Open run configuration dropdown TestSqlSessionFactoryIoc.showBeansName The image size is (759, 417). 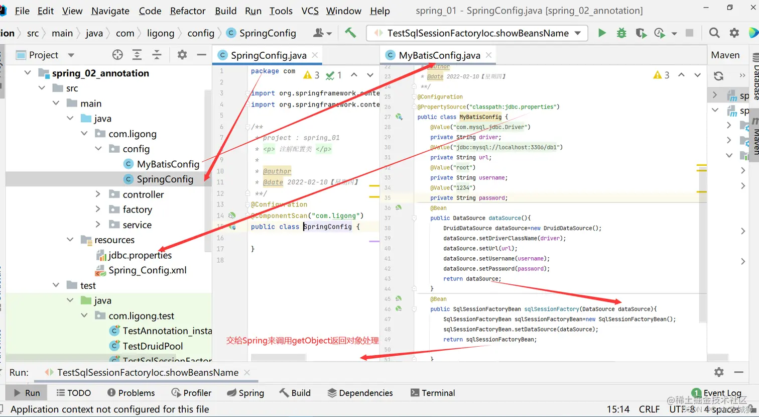click(477, 33)
